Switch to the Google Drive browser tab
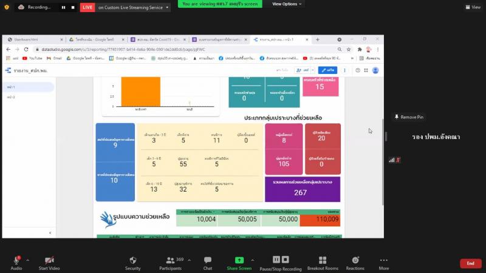 tap(97, 39)
